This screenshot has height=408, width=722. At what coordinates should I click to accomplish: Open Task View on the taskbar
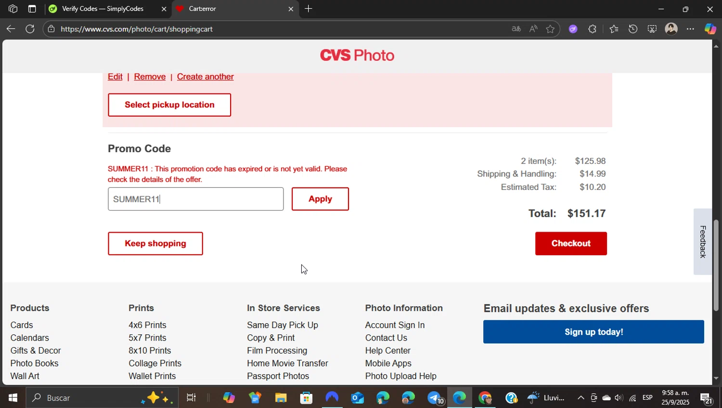[191, 398]
